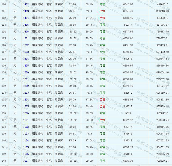Open room 1301 link

coord(26,38)
